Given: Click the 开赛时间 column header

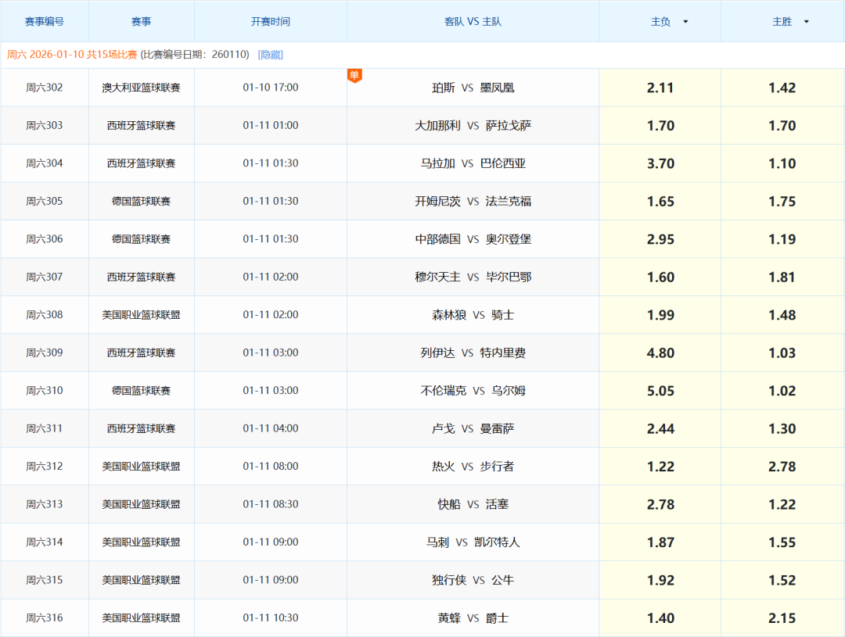Looking at the screenshot, I should click(271, 22).
